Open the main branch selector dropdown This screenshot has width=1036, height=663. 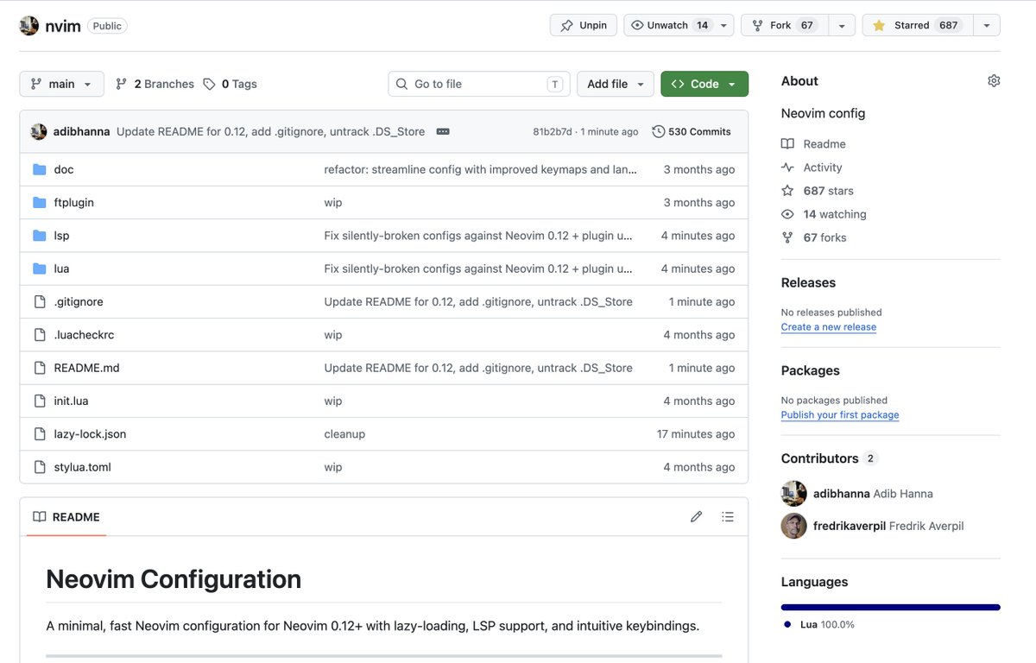(61, 84)
